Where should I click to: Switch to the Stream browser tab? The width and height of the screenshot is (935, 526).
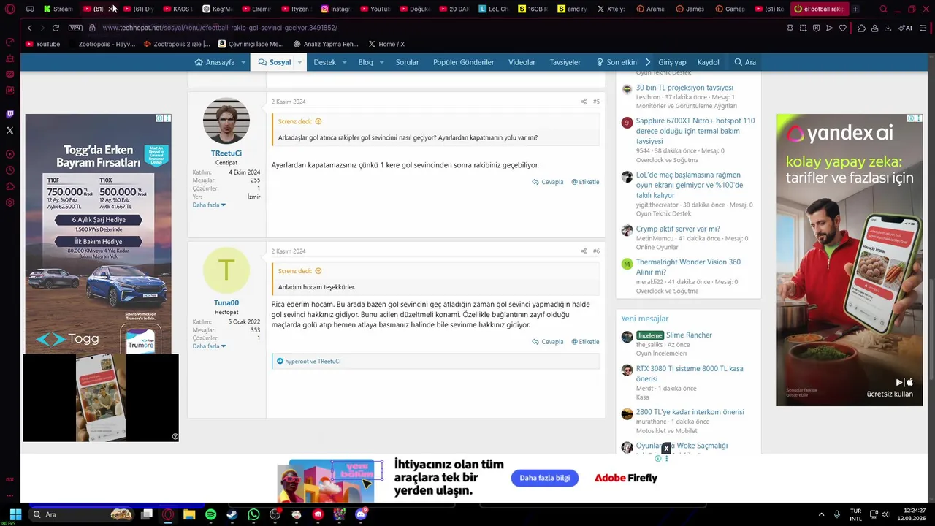[x=58, y=9]
